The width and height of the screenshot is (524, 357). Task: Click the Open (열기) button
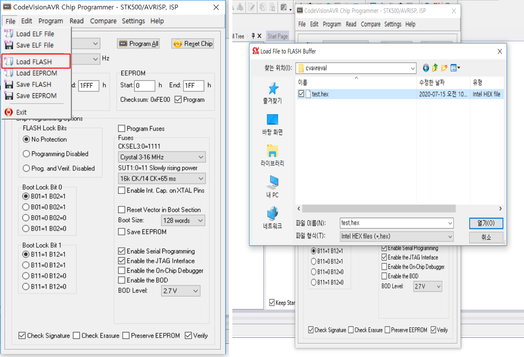486,223
